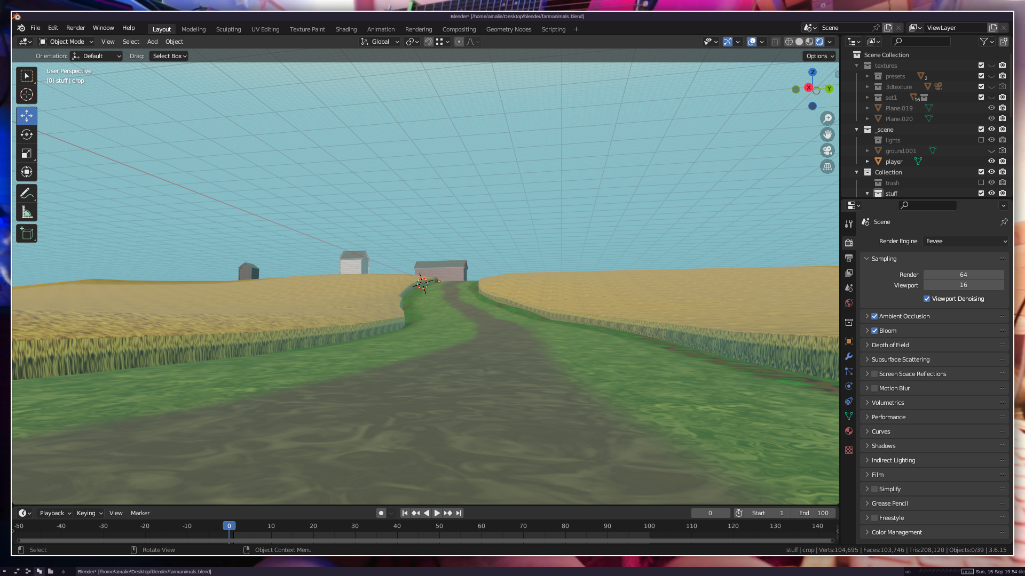Activate the Measure tool
The image size is (1025, 576).
pos(27,212)
